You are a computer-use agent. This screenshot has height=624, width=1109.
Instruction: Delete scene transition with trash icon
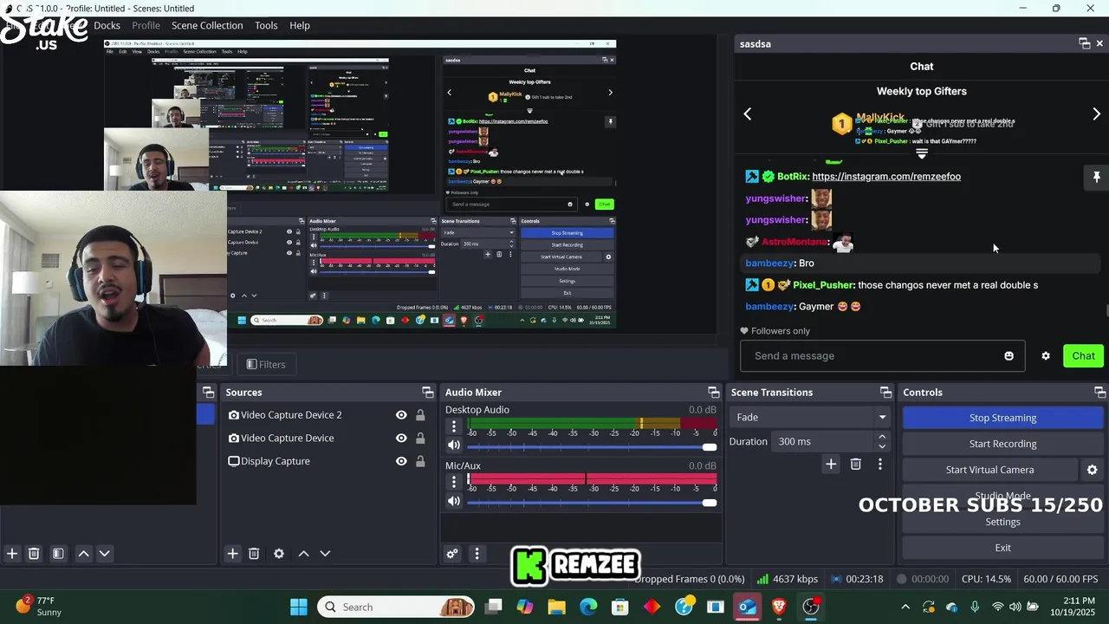[x=855, y=465]
